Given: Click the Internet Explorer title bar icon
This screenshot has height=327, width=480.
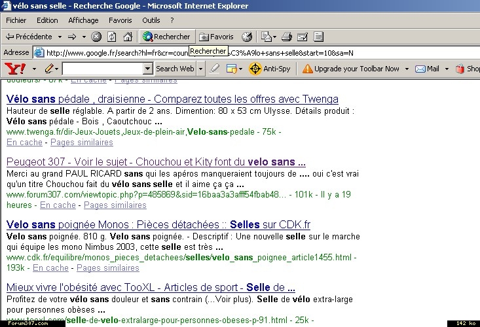Looking at the screenshot, I should click(x=6, y=5).
